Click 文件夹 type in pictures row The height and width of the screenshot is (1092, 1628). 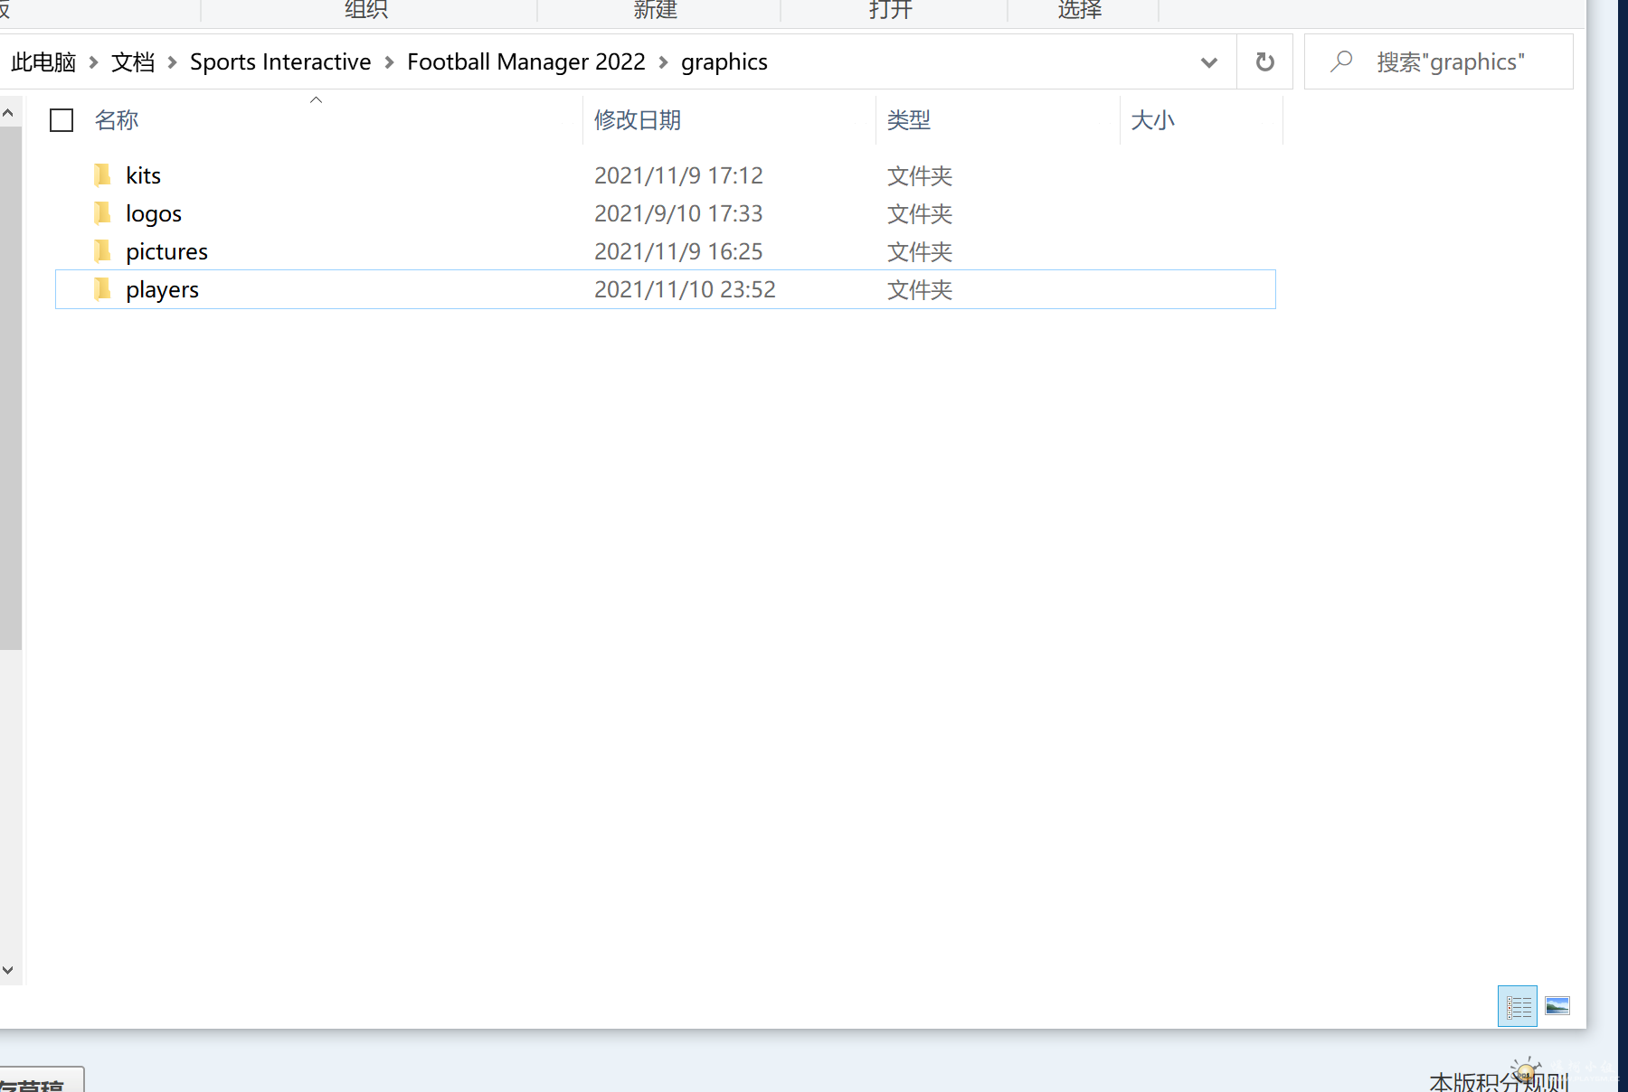[920, 251]
